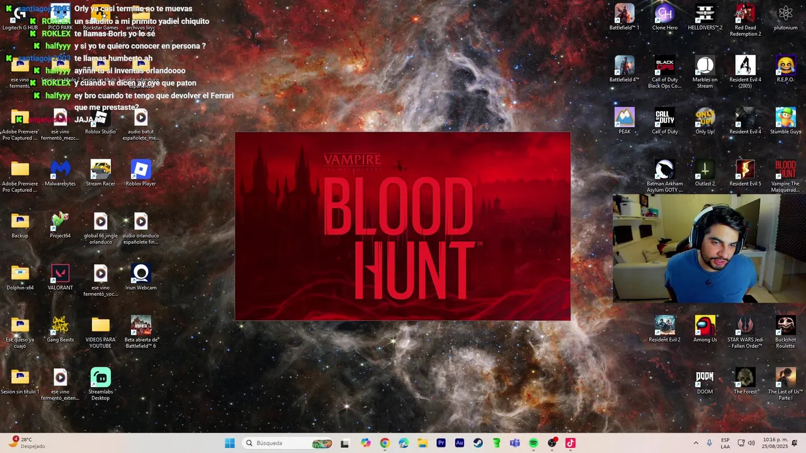This screenshot has width=806, height=453.
Task: Select Vampire The Masquerade desktop icon
Action: [785, 176]
